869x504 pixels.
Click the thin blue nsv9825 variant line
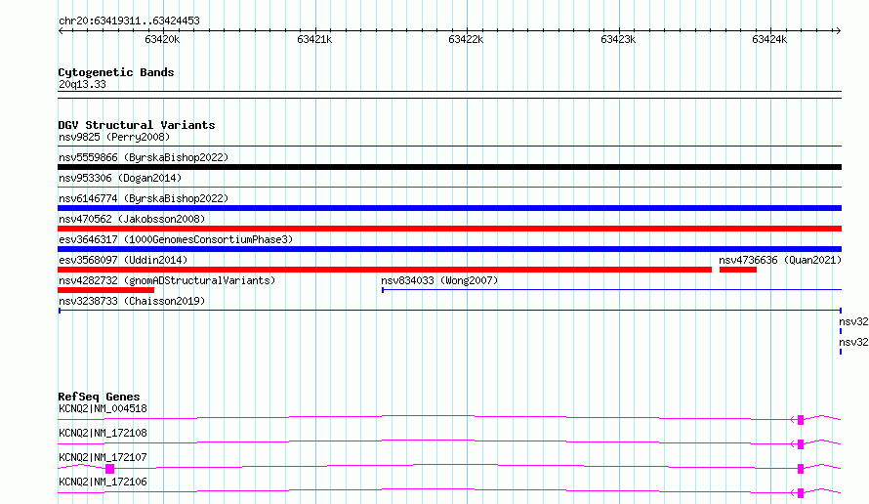[x=449, y=146]
